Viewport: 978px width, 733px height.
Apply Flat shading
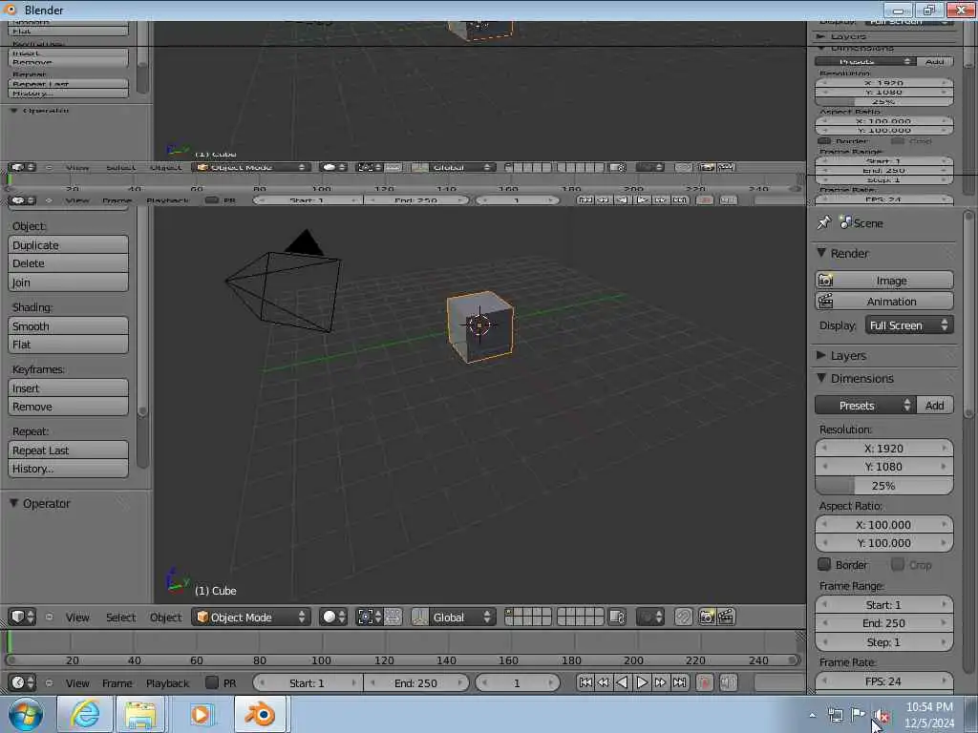click(68, 345)
